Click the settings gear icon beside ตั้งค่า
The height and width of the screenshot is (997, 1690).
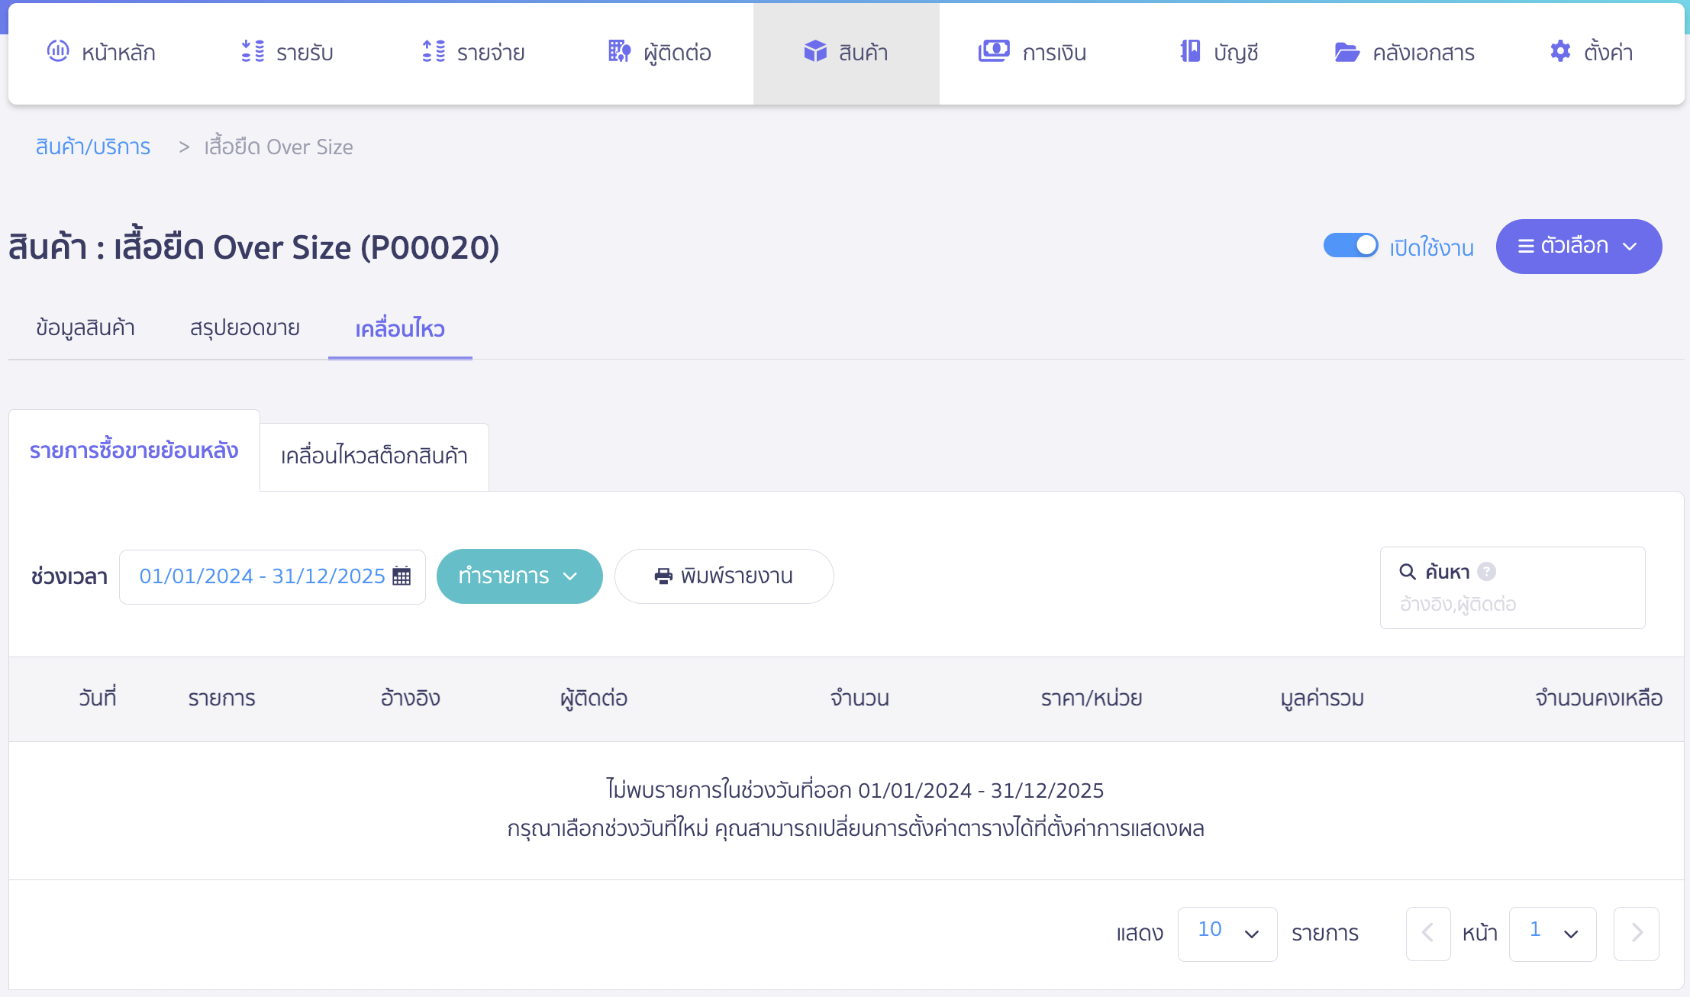coord(1560,51)
